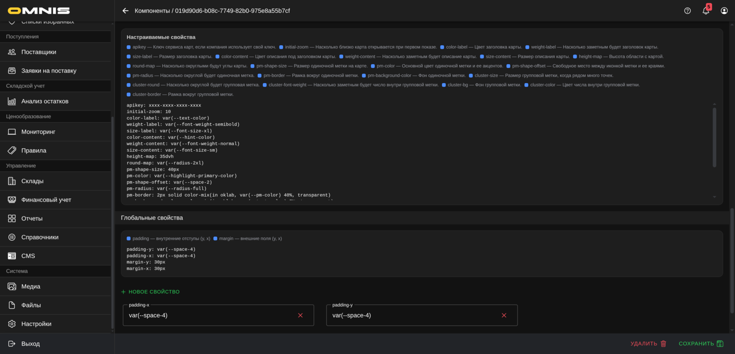The width and height of the screenshot is (735, 354).
Task: Click the properties code block scrollbar
Action: coord(714,137)
